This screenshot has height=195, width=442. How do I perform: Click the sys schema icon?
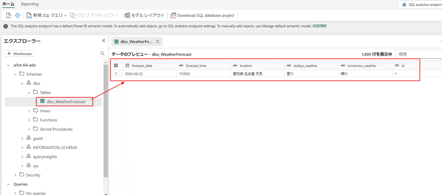tap(29, 166)
